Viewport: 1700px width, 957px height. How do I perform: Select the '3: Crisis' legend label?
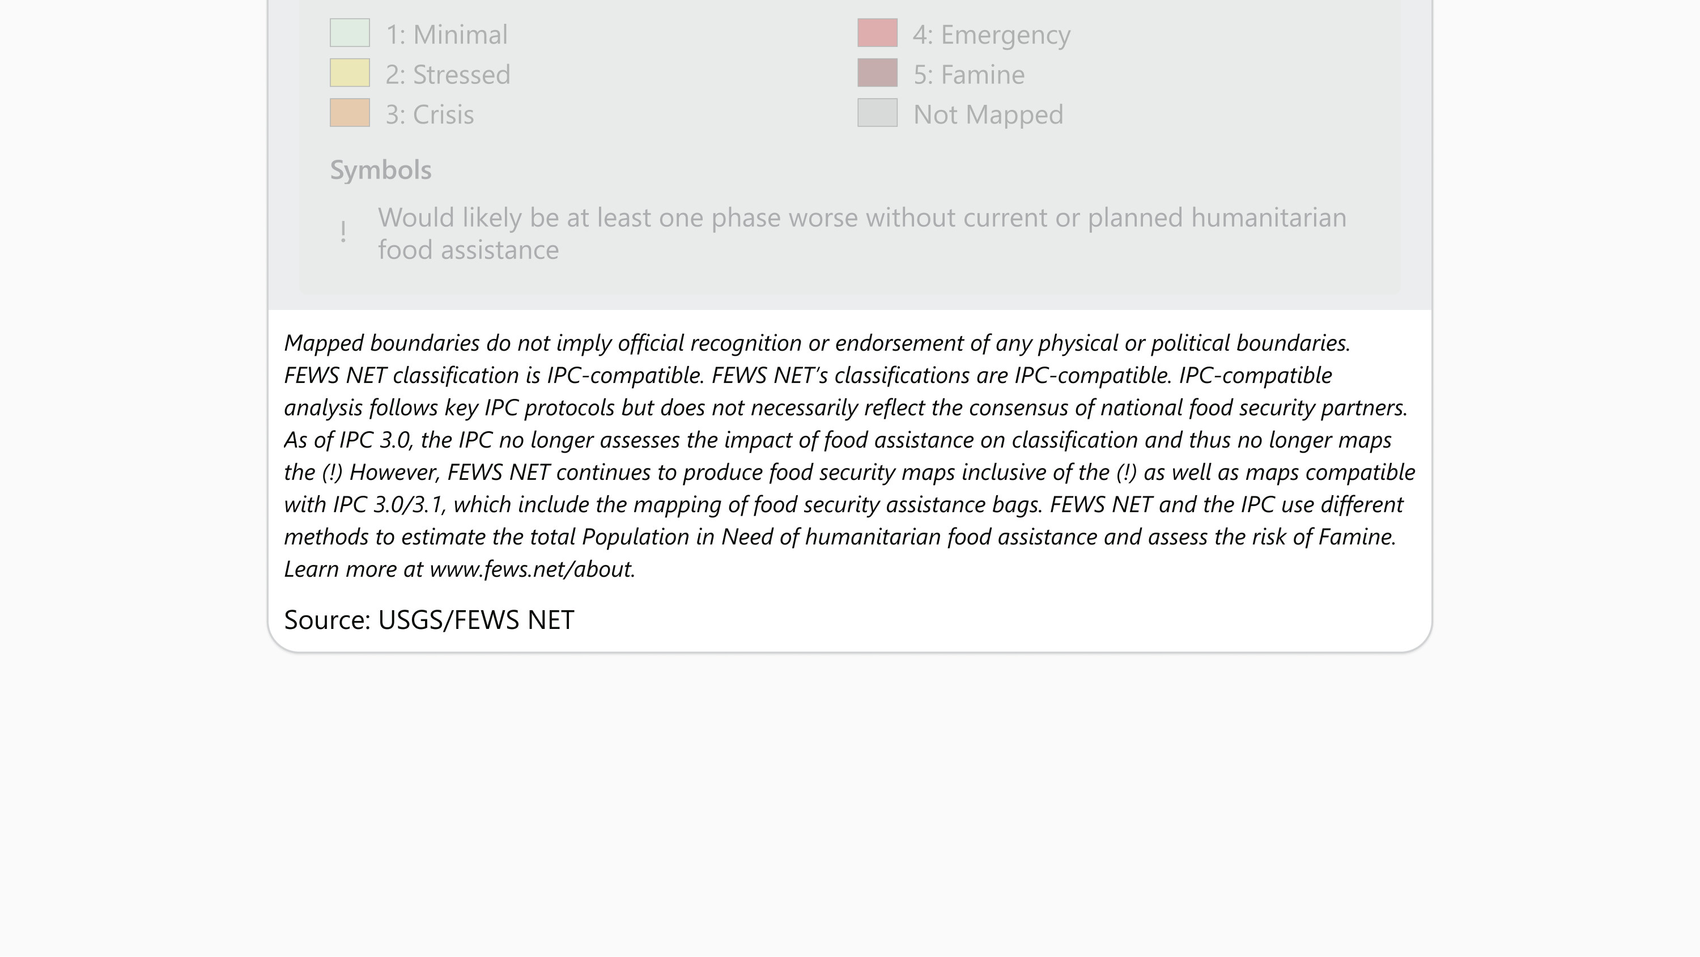(430, 115)
